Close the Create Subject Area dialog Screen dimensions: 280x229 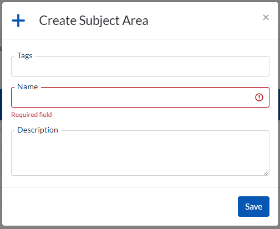coord(266,17)
